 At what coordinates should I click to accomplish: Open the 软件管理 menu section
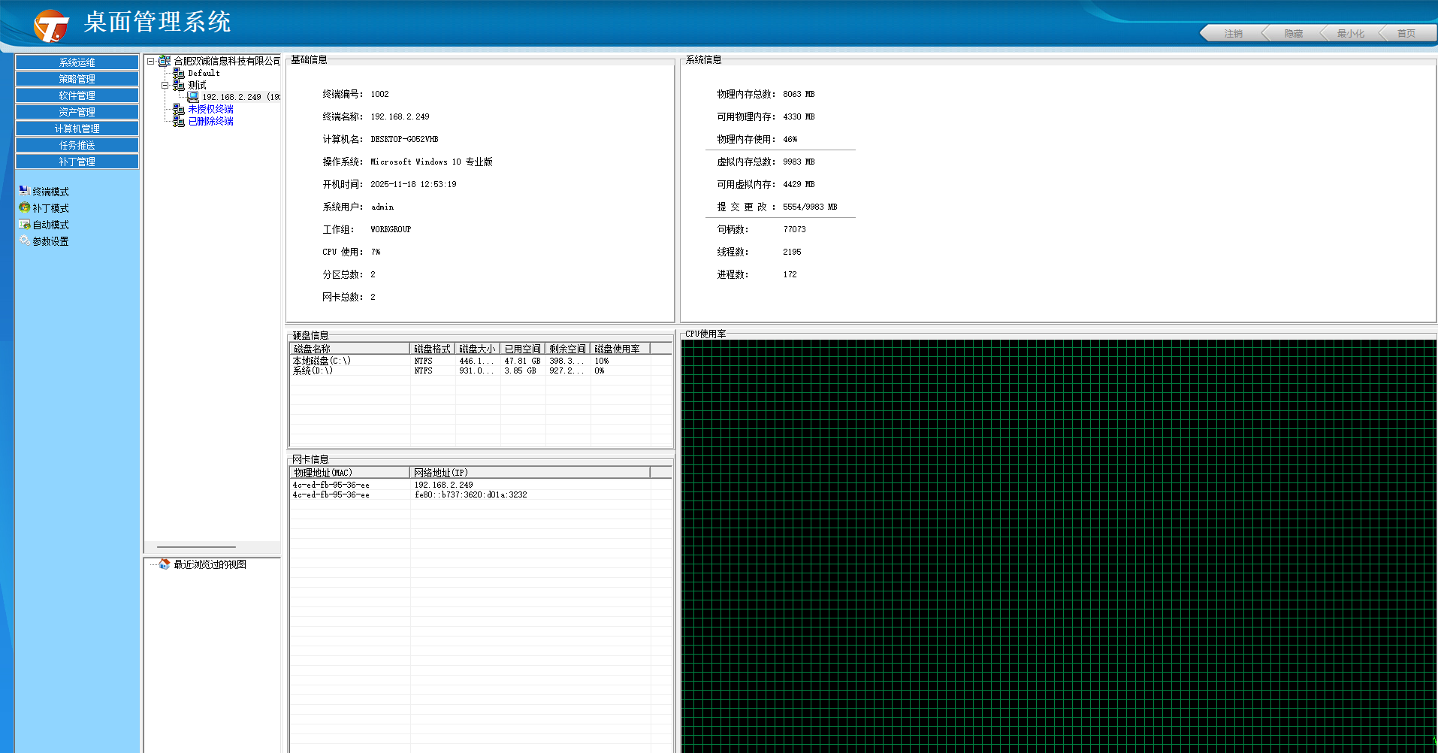77,95
